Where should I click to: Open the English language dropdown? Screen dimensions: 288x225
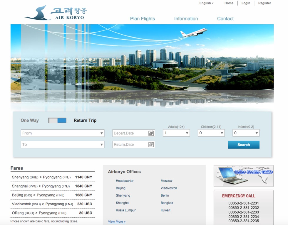206,3
